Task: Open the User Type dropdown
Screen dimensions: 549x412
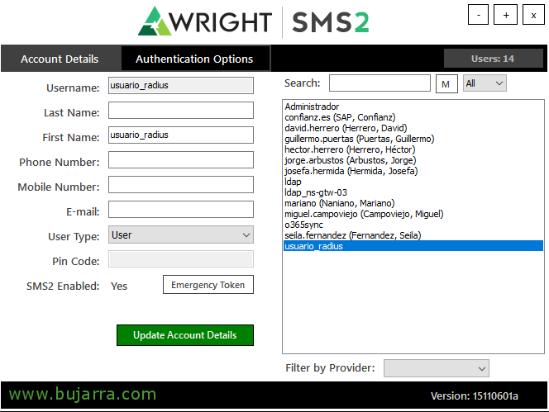Action: point(181,234)
